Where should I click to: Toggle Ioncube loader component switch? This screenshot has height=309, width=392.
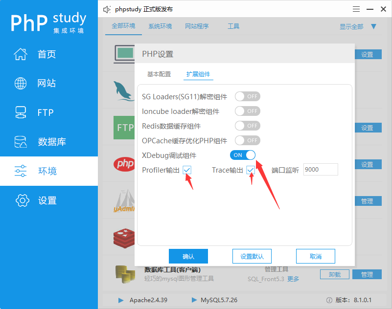tap(248, 111)
